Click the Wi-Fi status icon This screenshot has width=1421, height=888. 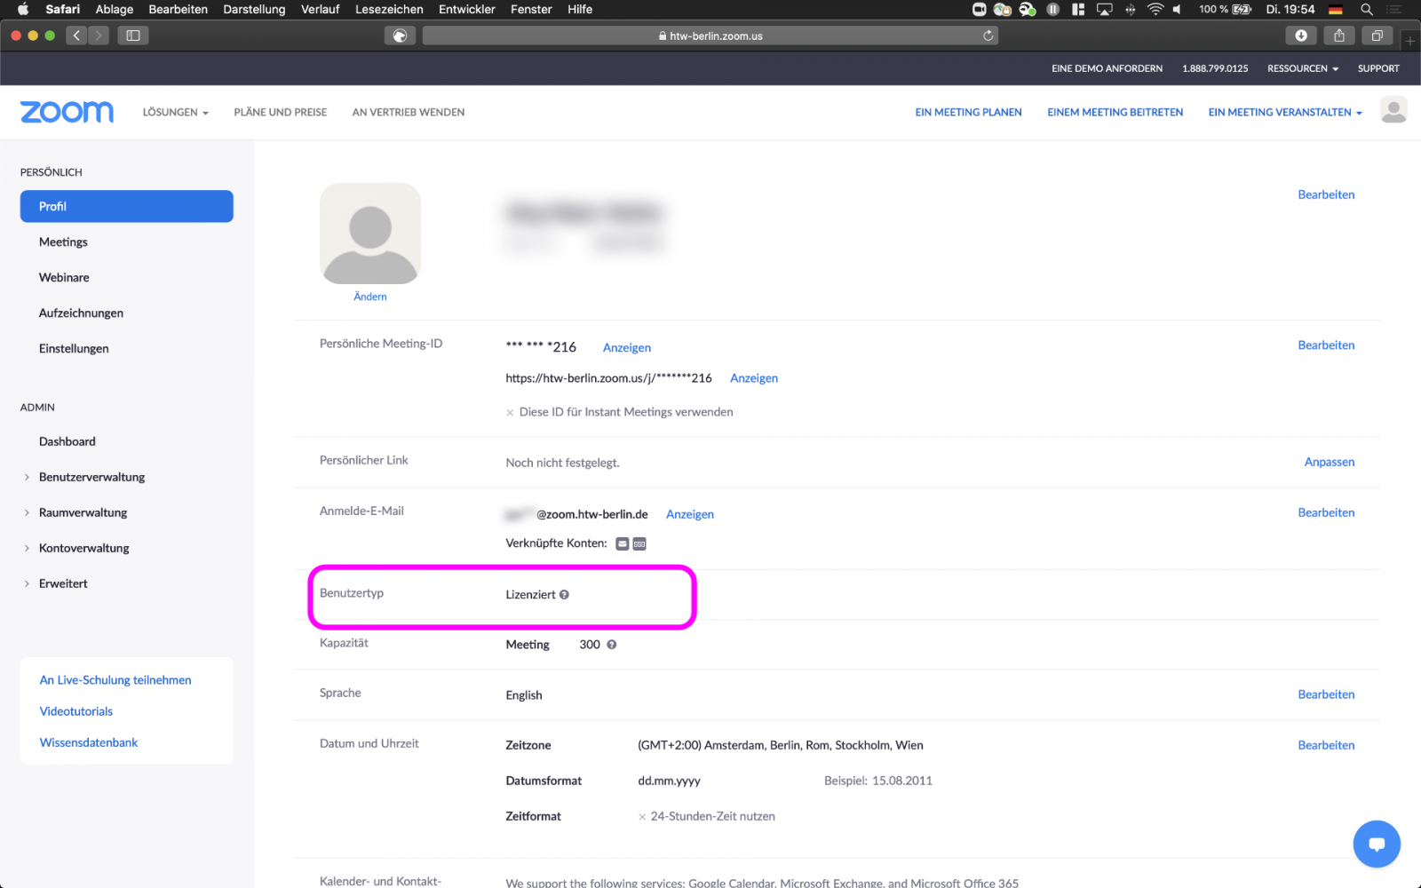point(1155,9)
